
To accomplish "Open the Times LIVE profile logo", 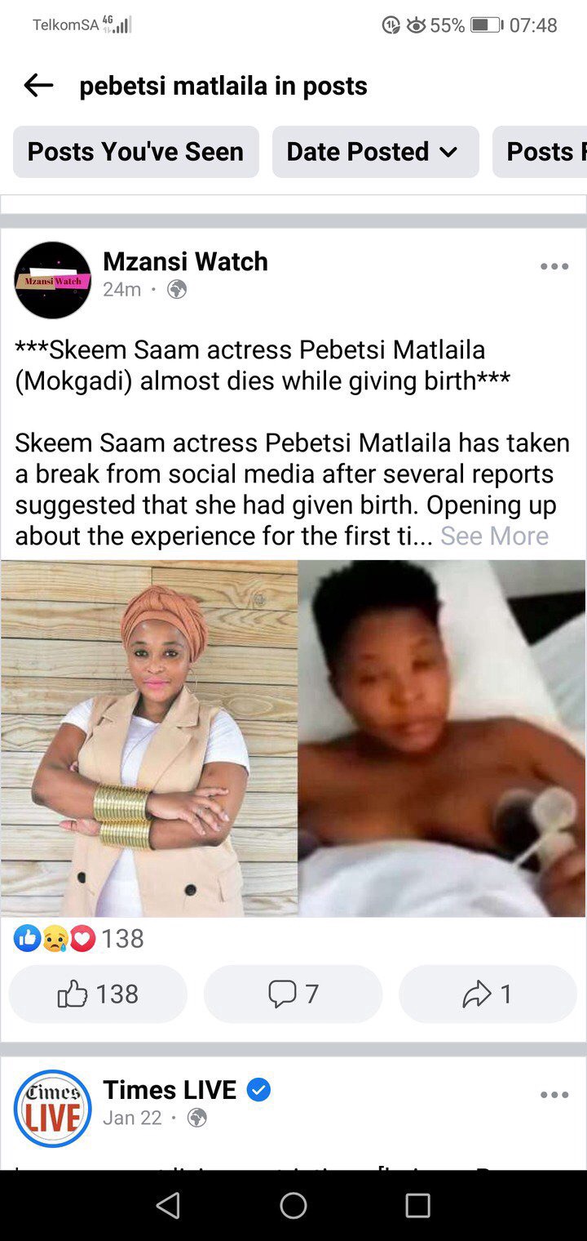I will [x=53, y=1108].
